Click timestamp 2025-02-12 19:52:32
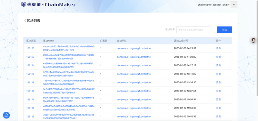This screenshot has width=258, height=121. point(185,117)
